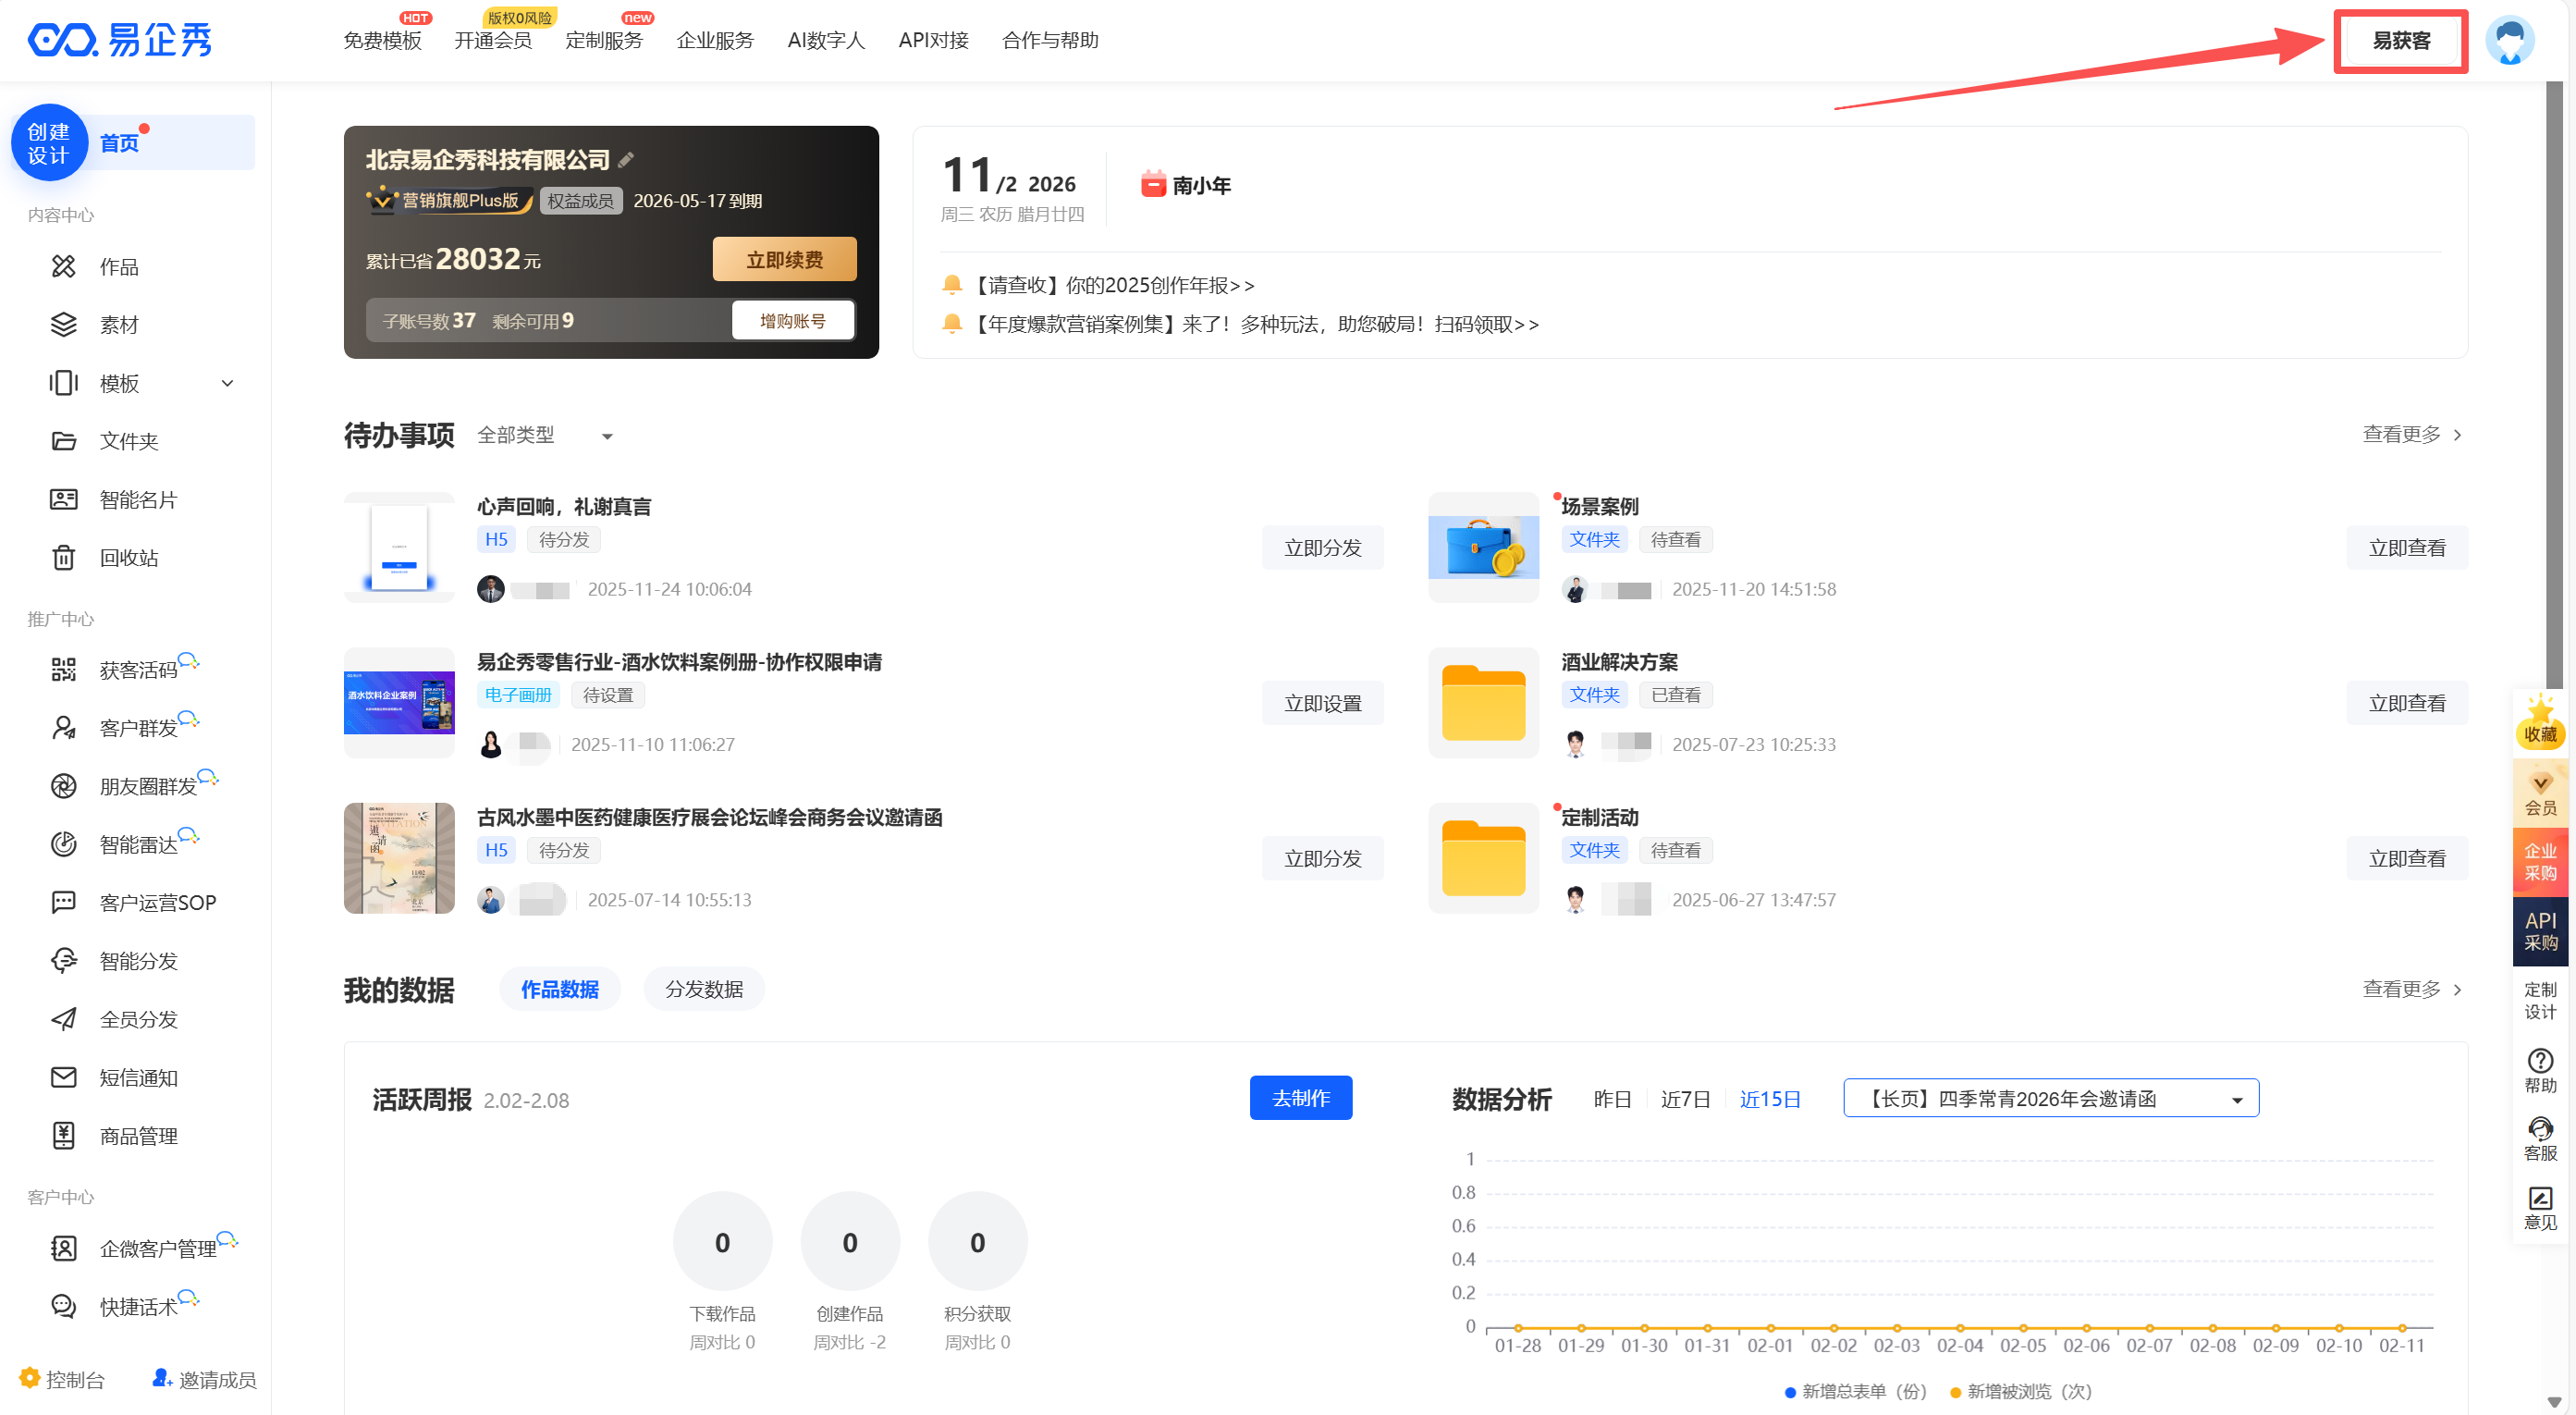Screen dimensions: 2576x1415
Task: Click the blue 去制作 button
Action: (x=1300, y=1098)
